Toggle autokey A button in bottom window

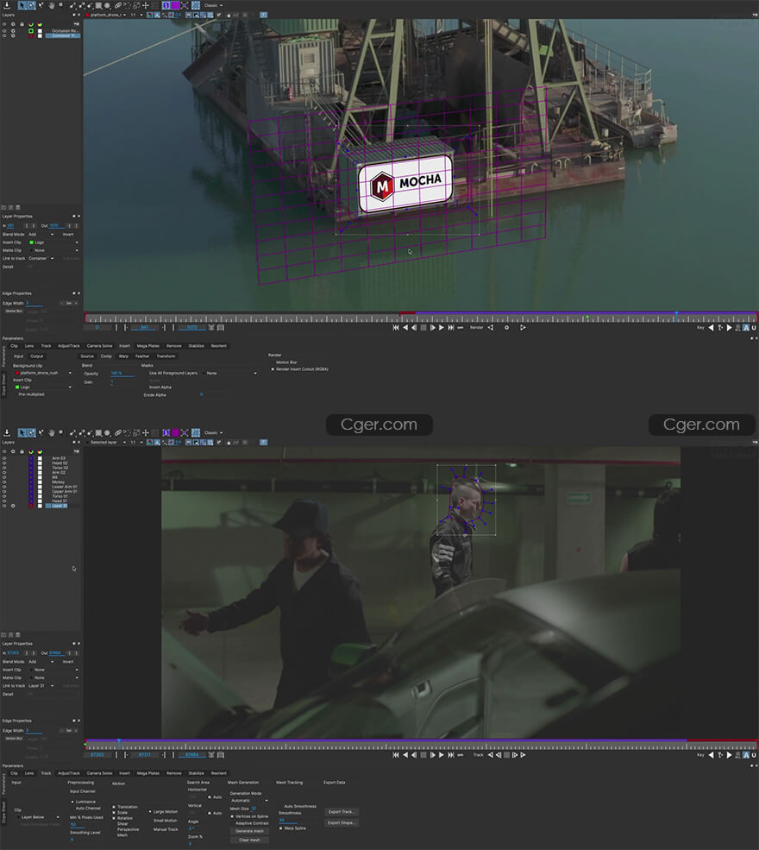(746, 754)
